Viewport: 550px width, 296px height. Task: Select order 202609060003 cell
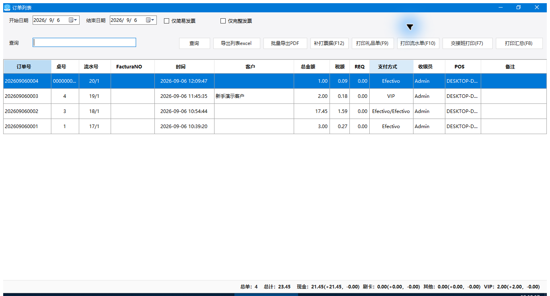point(27,96)
